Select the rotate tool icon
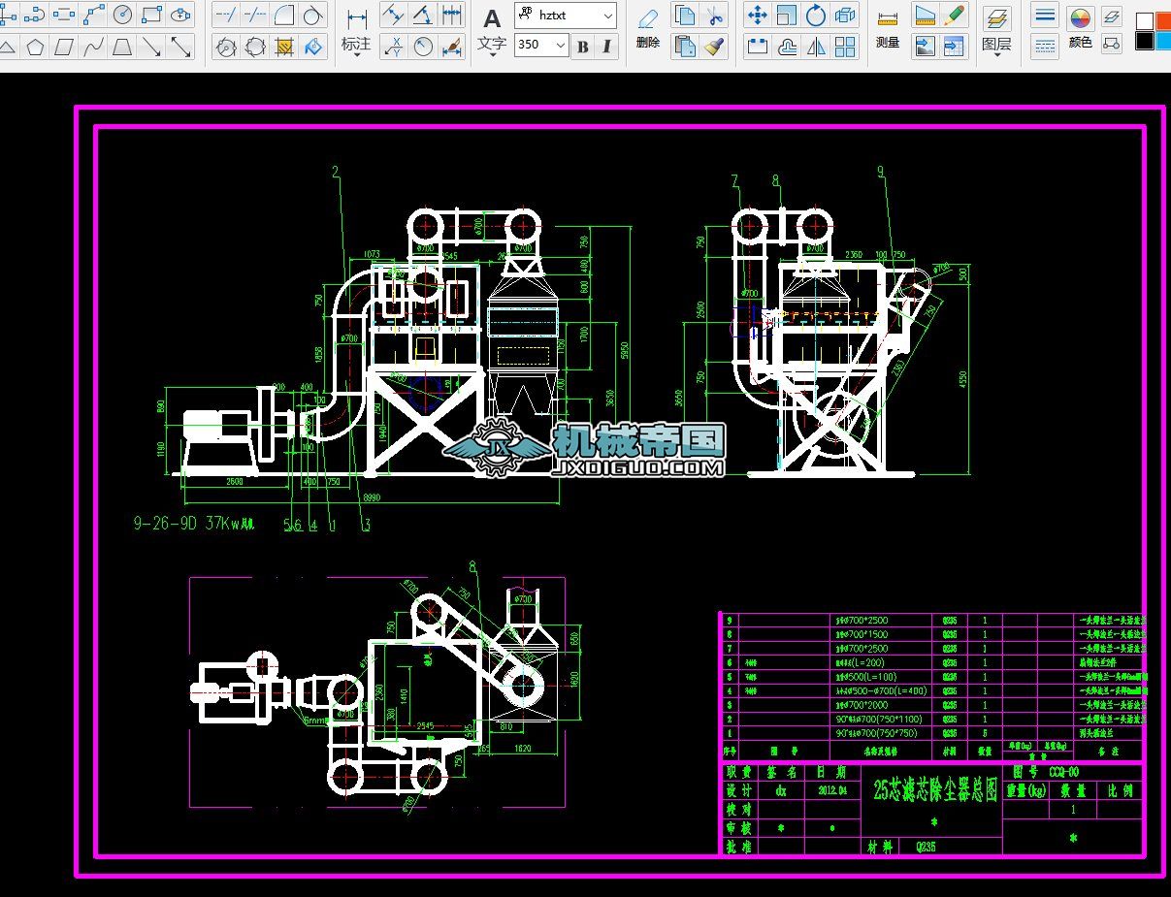 816,16
